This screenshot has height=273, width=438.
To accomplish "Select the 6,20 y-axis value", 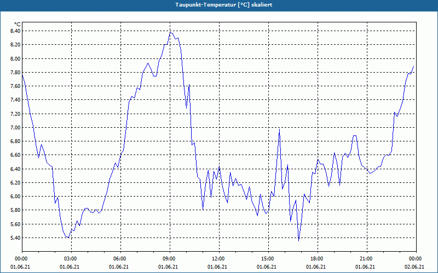I will [15, 183].
